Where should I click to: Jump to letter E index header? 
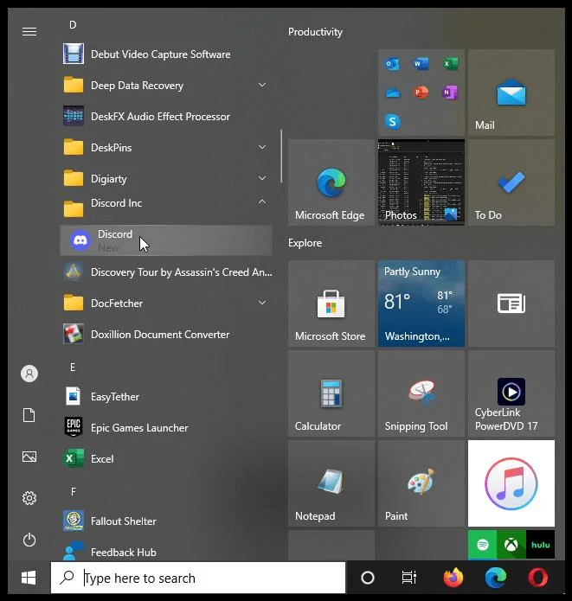coord(73,368)
